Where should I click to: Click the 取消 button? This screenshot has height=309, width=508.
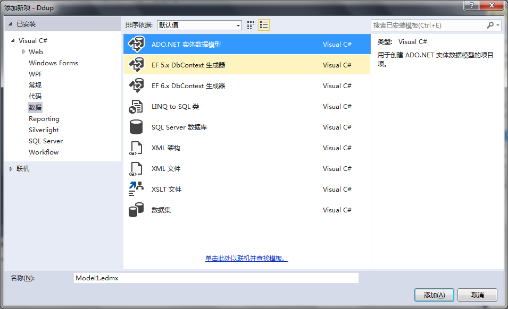coord(477,295)
